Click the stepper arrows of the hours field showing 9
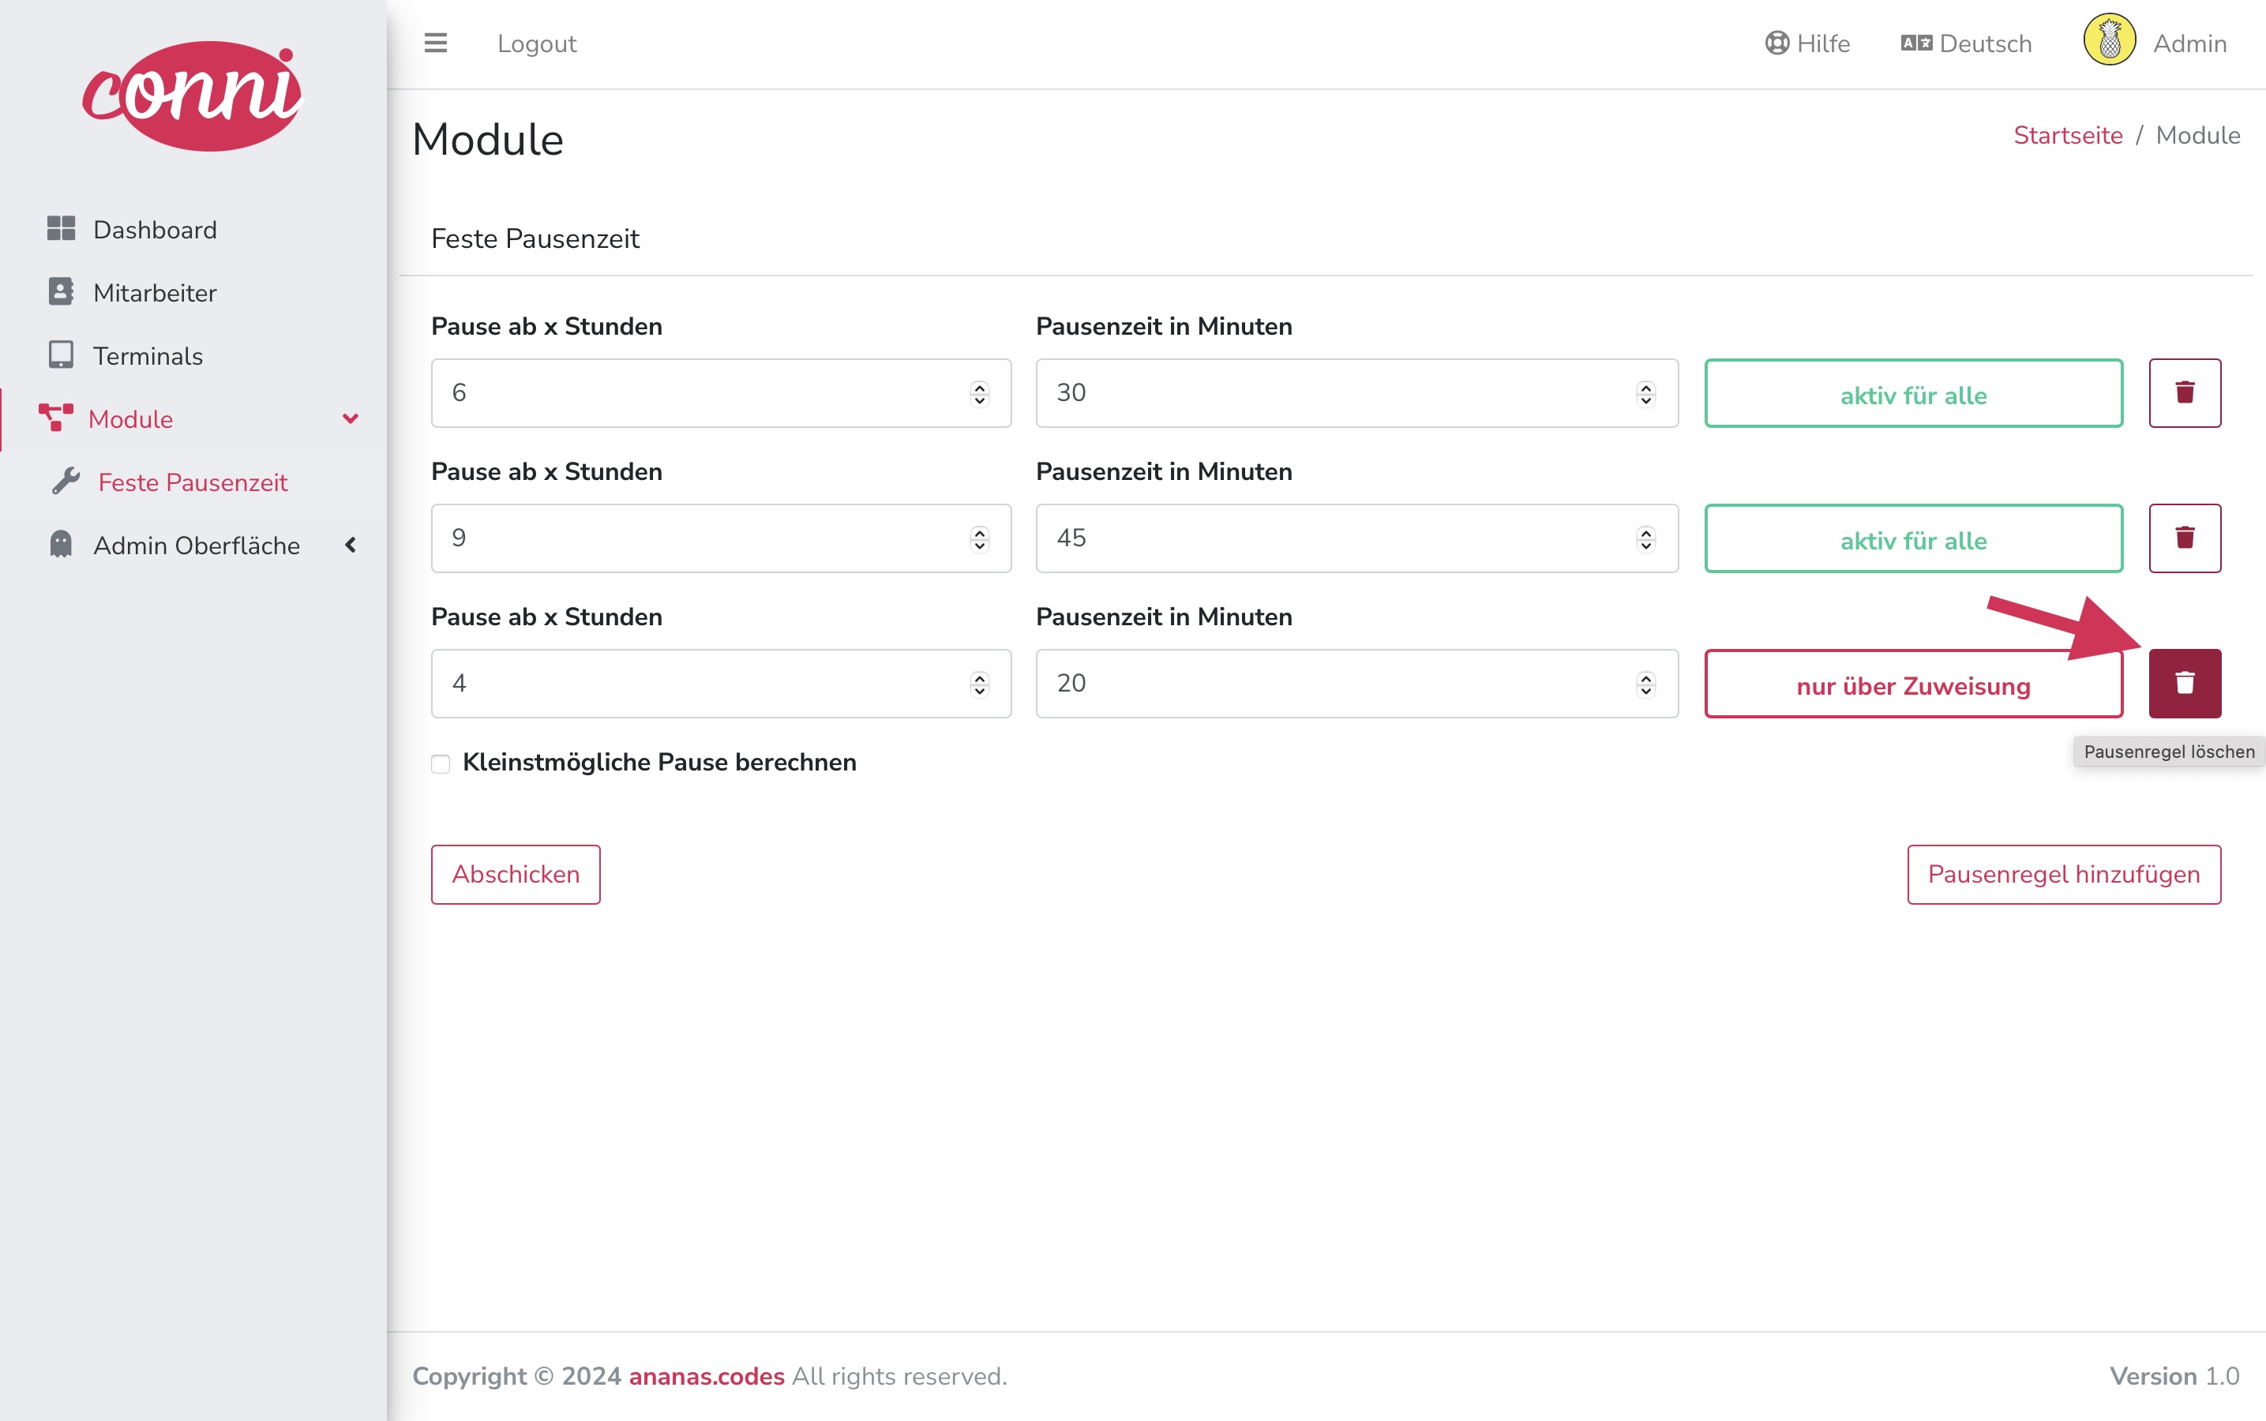The width and height of the screenshot is (2266, 1421). [x=979, y=538]
